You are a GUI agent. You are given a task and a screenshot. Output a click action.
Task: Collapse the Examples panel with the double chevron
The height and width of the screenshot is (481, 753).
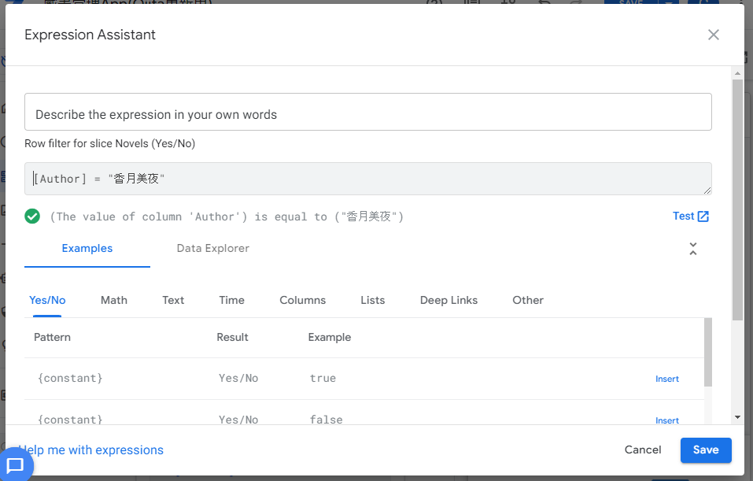click(693, 247)
